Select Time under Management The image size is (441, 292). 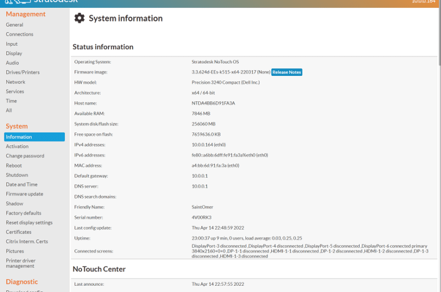pos(11,101)
